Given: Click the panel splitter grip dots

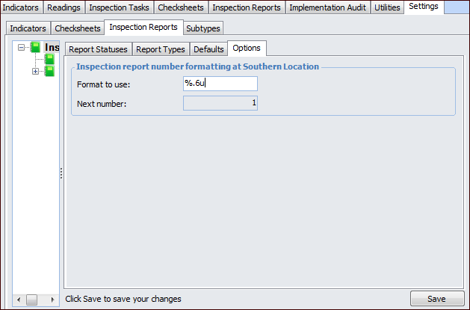Looking at the screenshot, I should (x=61, y=173).
